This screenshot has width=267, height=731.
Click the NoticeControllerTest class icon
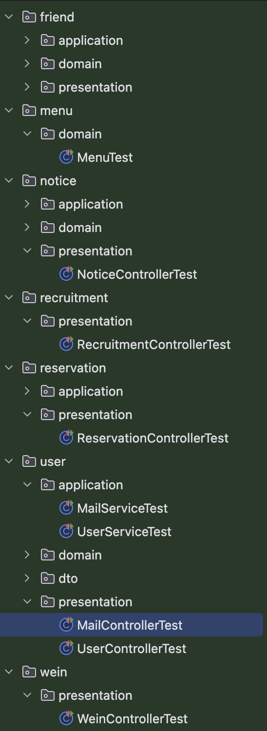point(66,274)
